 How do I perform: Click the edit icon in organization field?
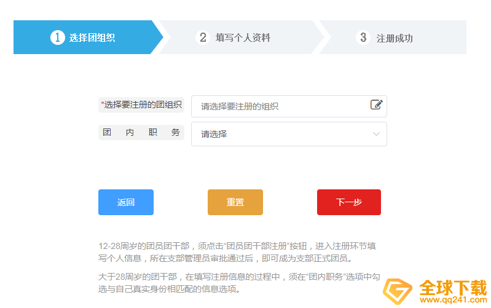pos(376,105)
